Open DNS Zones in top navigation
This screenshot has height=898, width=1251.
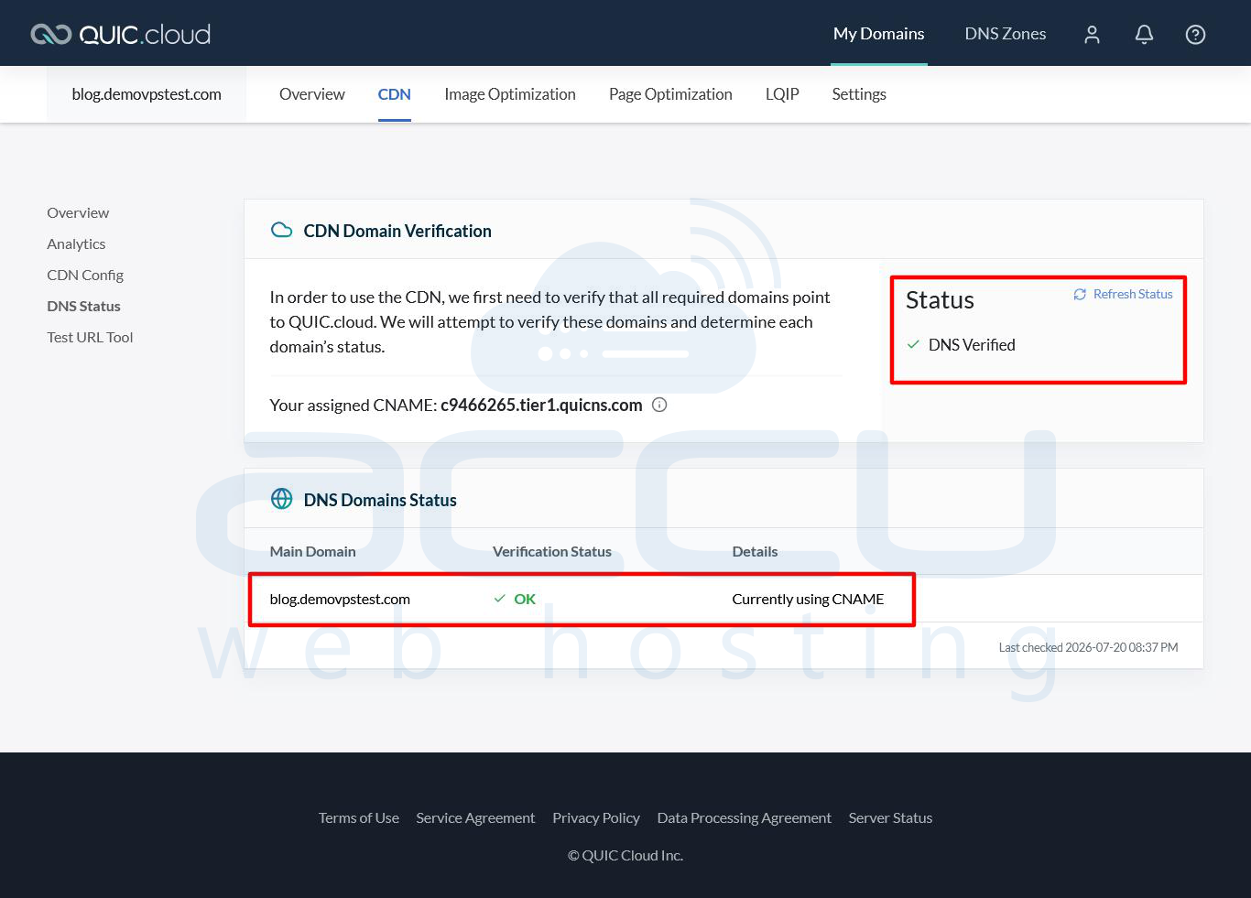coord(1006,34)
